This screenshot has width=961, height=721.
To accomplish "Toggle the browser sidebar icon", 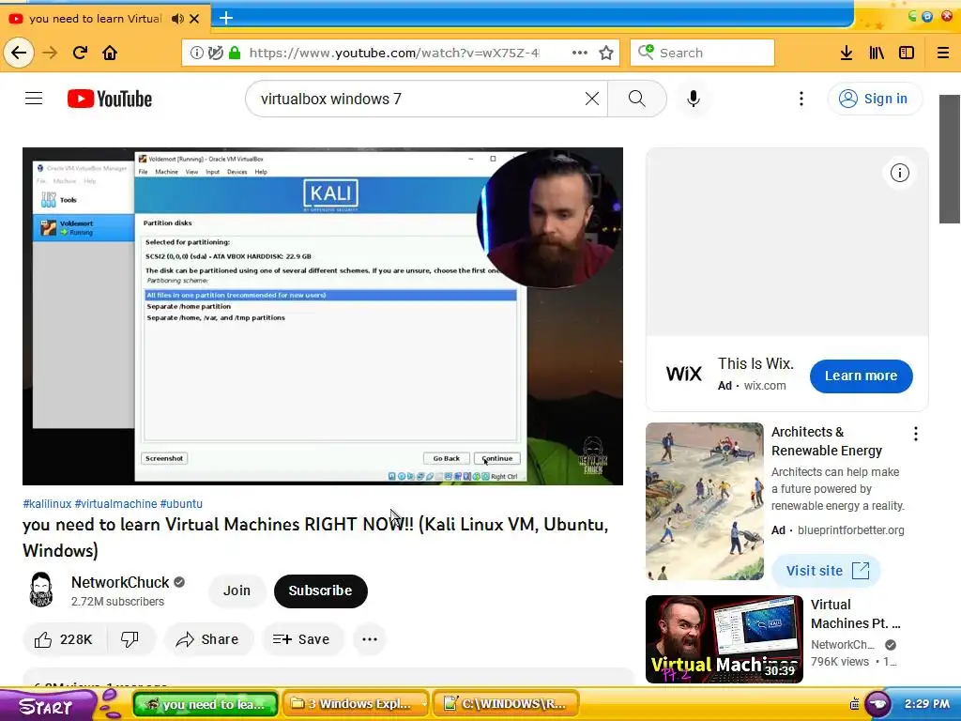I will tap(907, 53).
